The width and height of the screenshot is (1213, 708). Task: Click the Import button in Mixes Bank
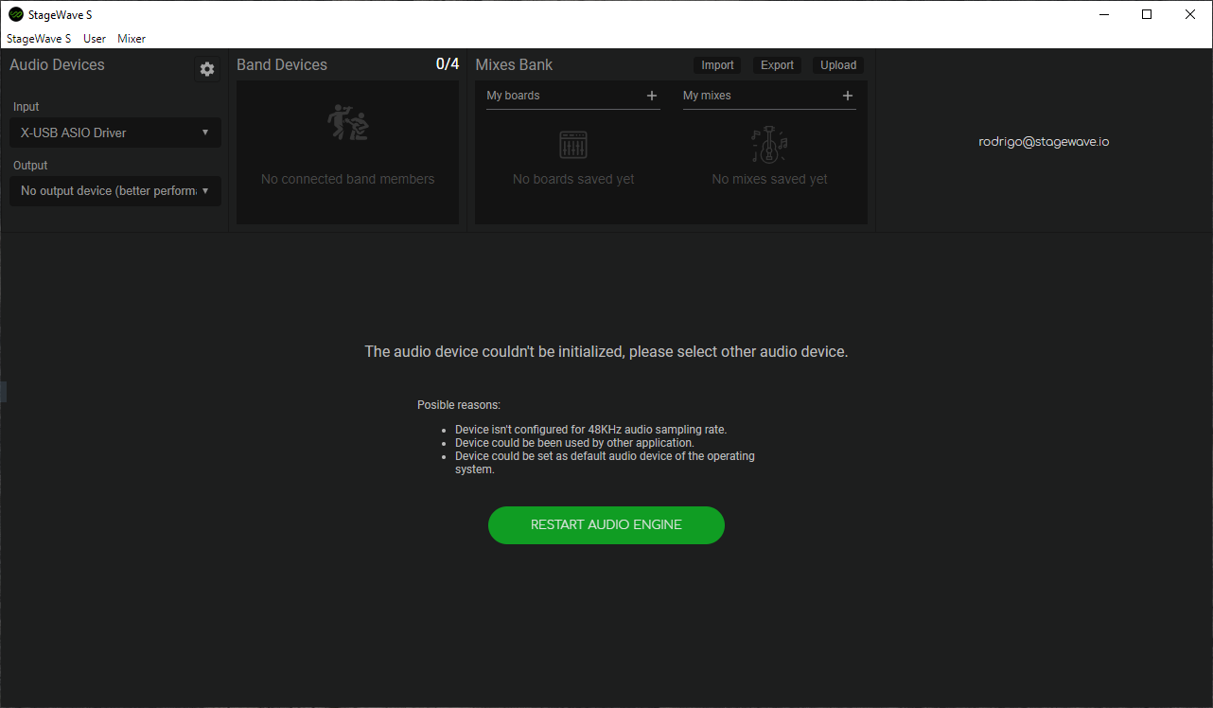pyautogui.click(x=717, y=65)
